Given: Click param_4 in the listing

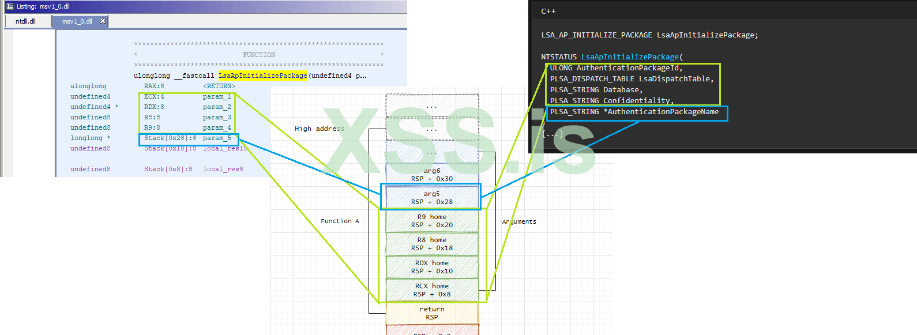Looking at the screenshot, I should [x=217, y=127].
